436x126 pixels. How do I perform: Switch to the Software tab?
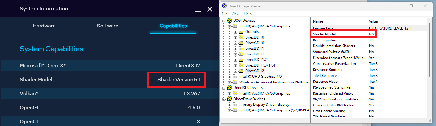click(x=107, y=26)
